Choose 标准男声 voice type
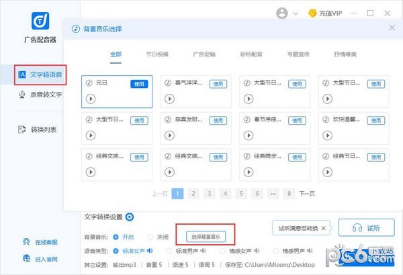Screen dimensions: 403x275 [183, 251]
